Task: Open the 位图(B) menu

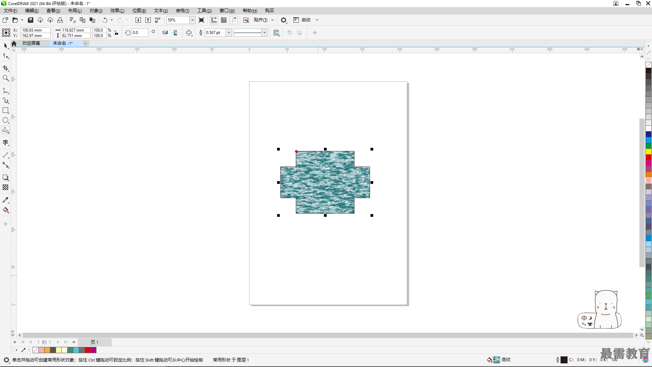Action: point(139,11)
